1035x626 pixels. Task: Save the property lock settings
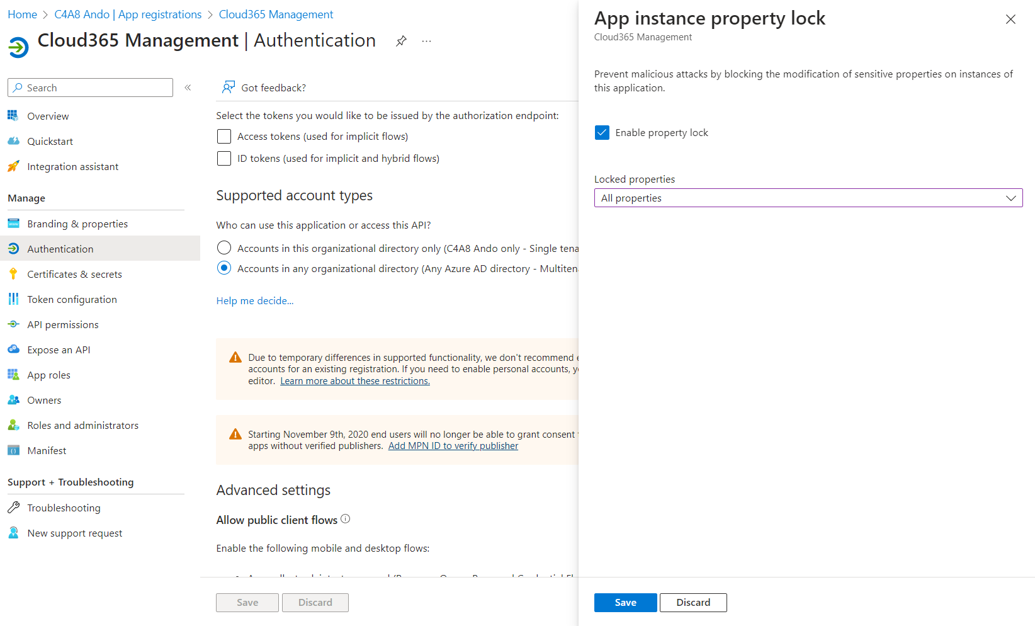point(625,603)
